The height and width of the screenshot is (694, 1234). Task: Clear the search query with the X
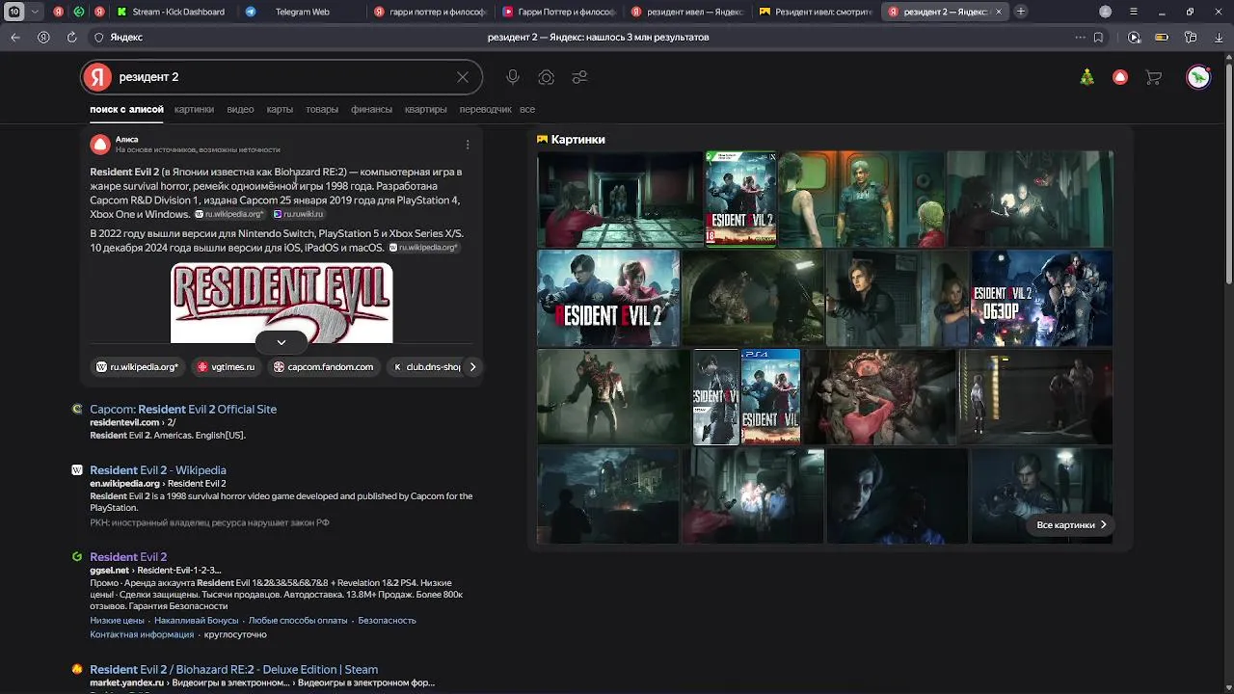[x=463, y=77]
